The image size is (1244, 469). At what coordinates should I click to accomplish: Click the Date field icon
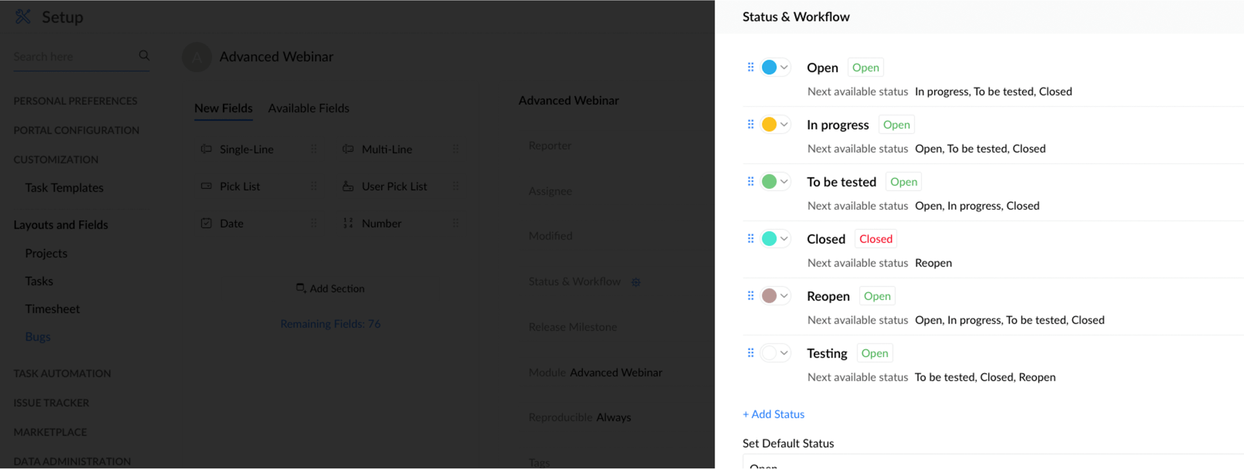click(206, 223)
